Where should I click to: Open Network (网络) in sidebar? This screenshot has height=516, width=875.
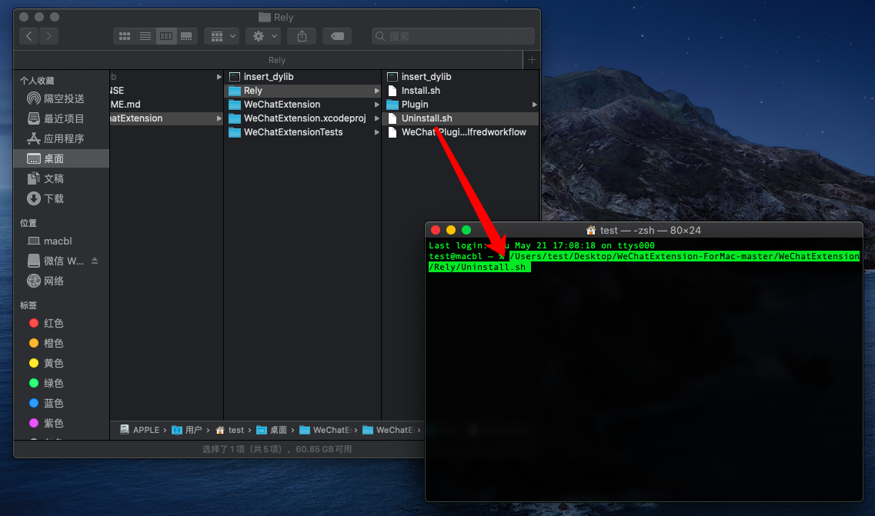pos(62,281)
